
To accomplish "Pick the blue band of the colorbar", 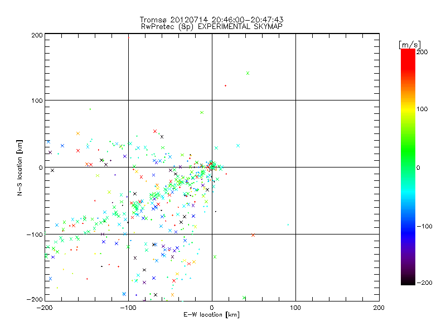I will point(408,232).
